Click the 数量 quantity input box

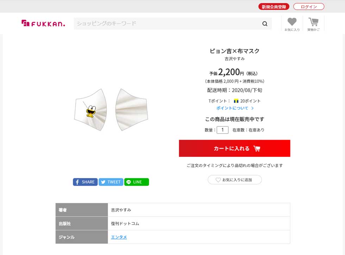pyautogui.click(x=222, y=130)
